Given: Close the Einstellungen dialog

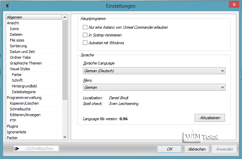Looking at the screenshot, I should tap(234, 5).
